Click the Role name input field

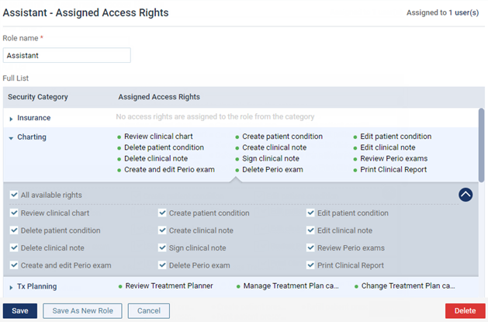tap(67, 55)
